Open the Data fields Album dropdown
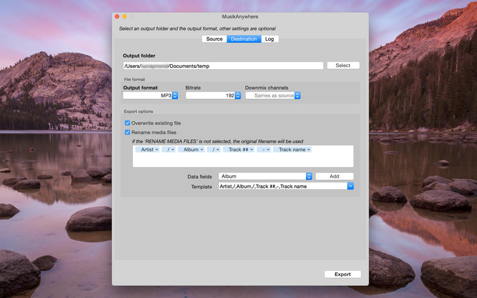This screenshot has height=298, width=477. (309, 176)
